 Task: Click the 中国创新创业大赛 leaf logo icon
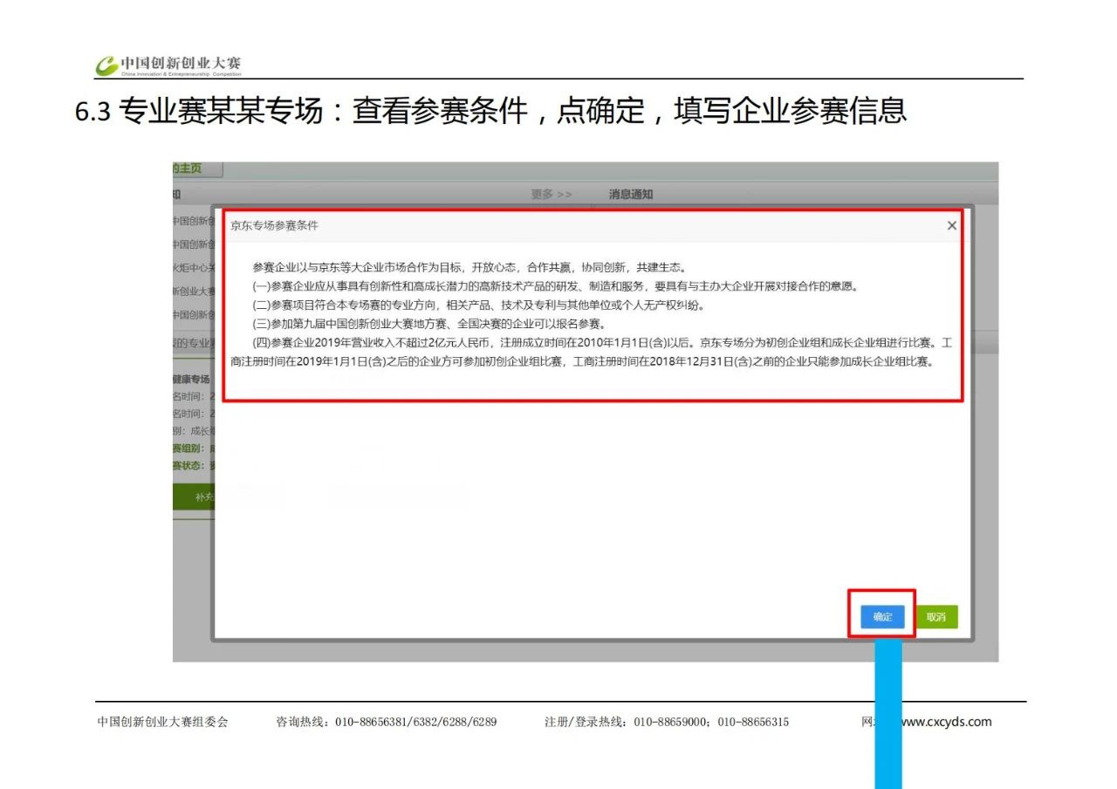[106, 65]
